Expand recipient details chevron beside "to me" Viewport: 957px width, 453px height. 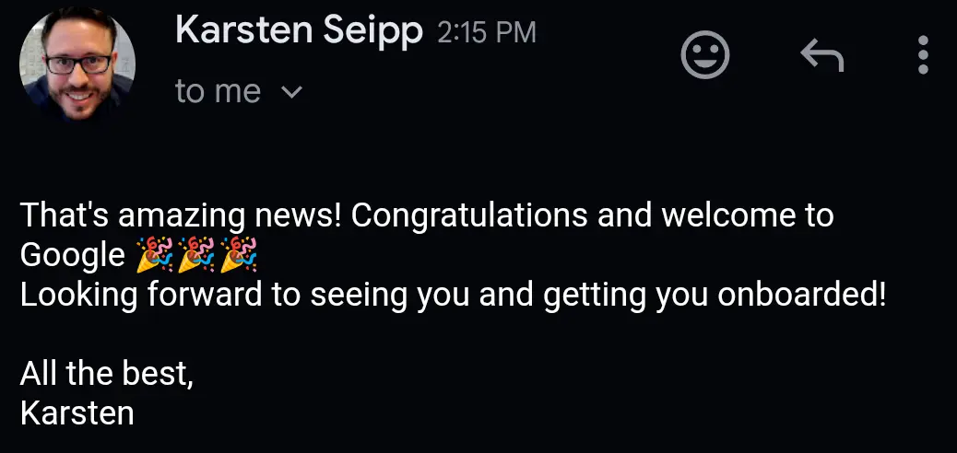tap(290, 92)
